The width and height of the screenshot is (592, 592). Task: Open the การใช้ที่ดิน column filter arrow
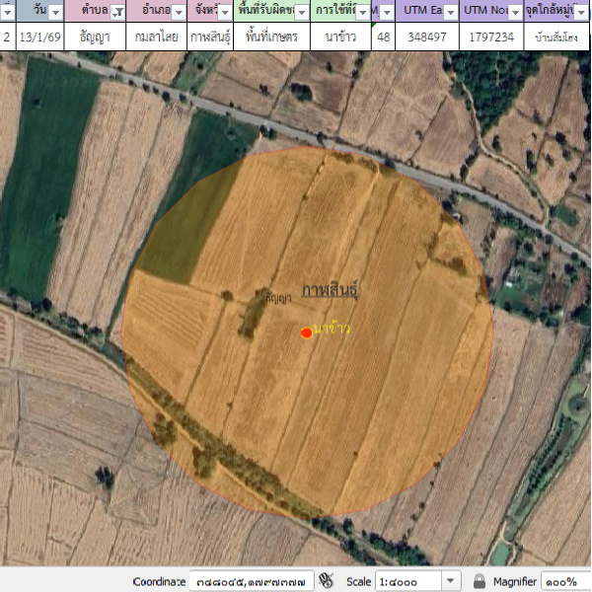coord(363,12)
